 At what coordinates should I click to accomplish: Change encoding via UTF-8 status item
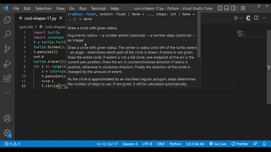click(147, 144)
